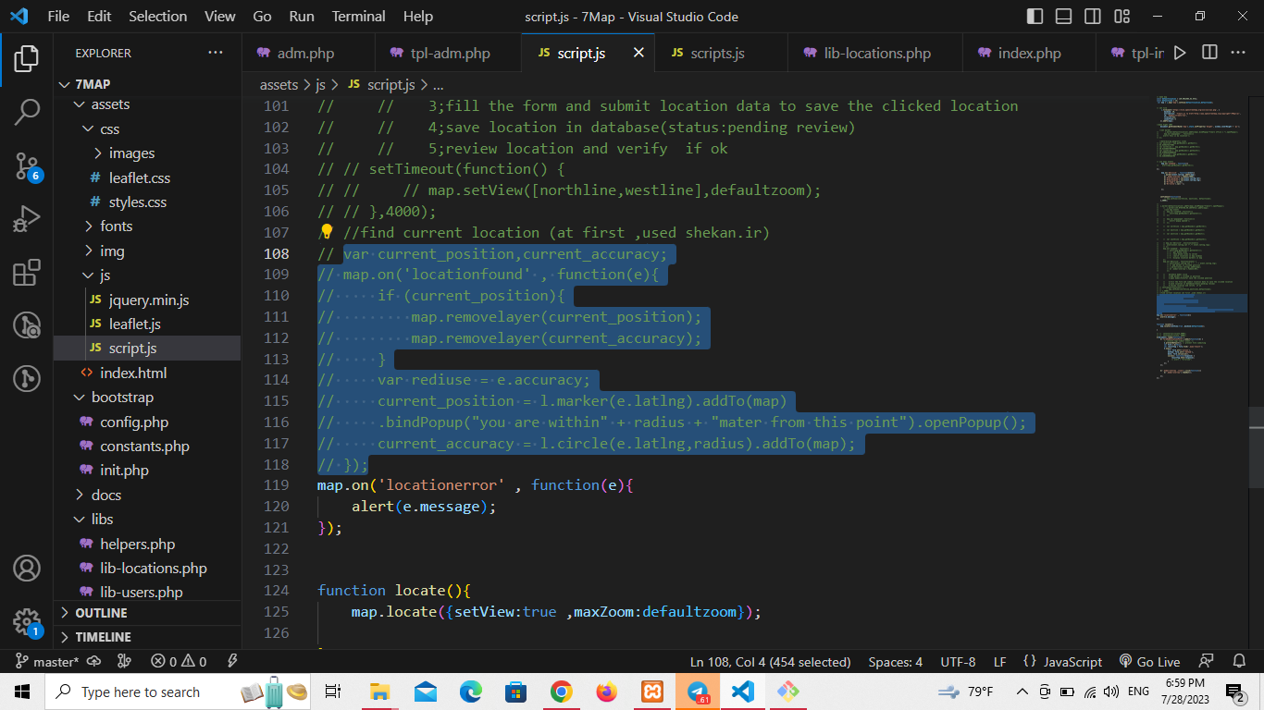Image resolution: width=1264 pixels, height=710 pixels.
Task: Switch to the index.php tab
Action: (x=1029, y=53)
